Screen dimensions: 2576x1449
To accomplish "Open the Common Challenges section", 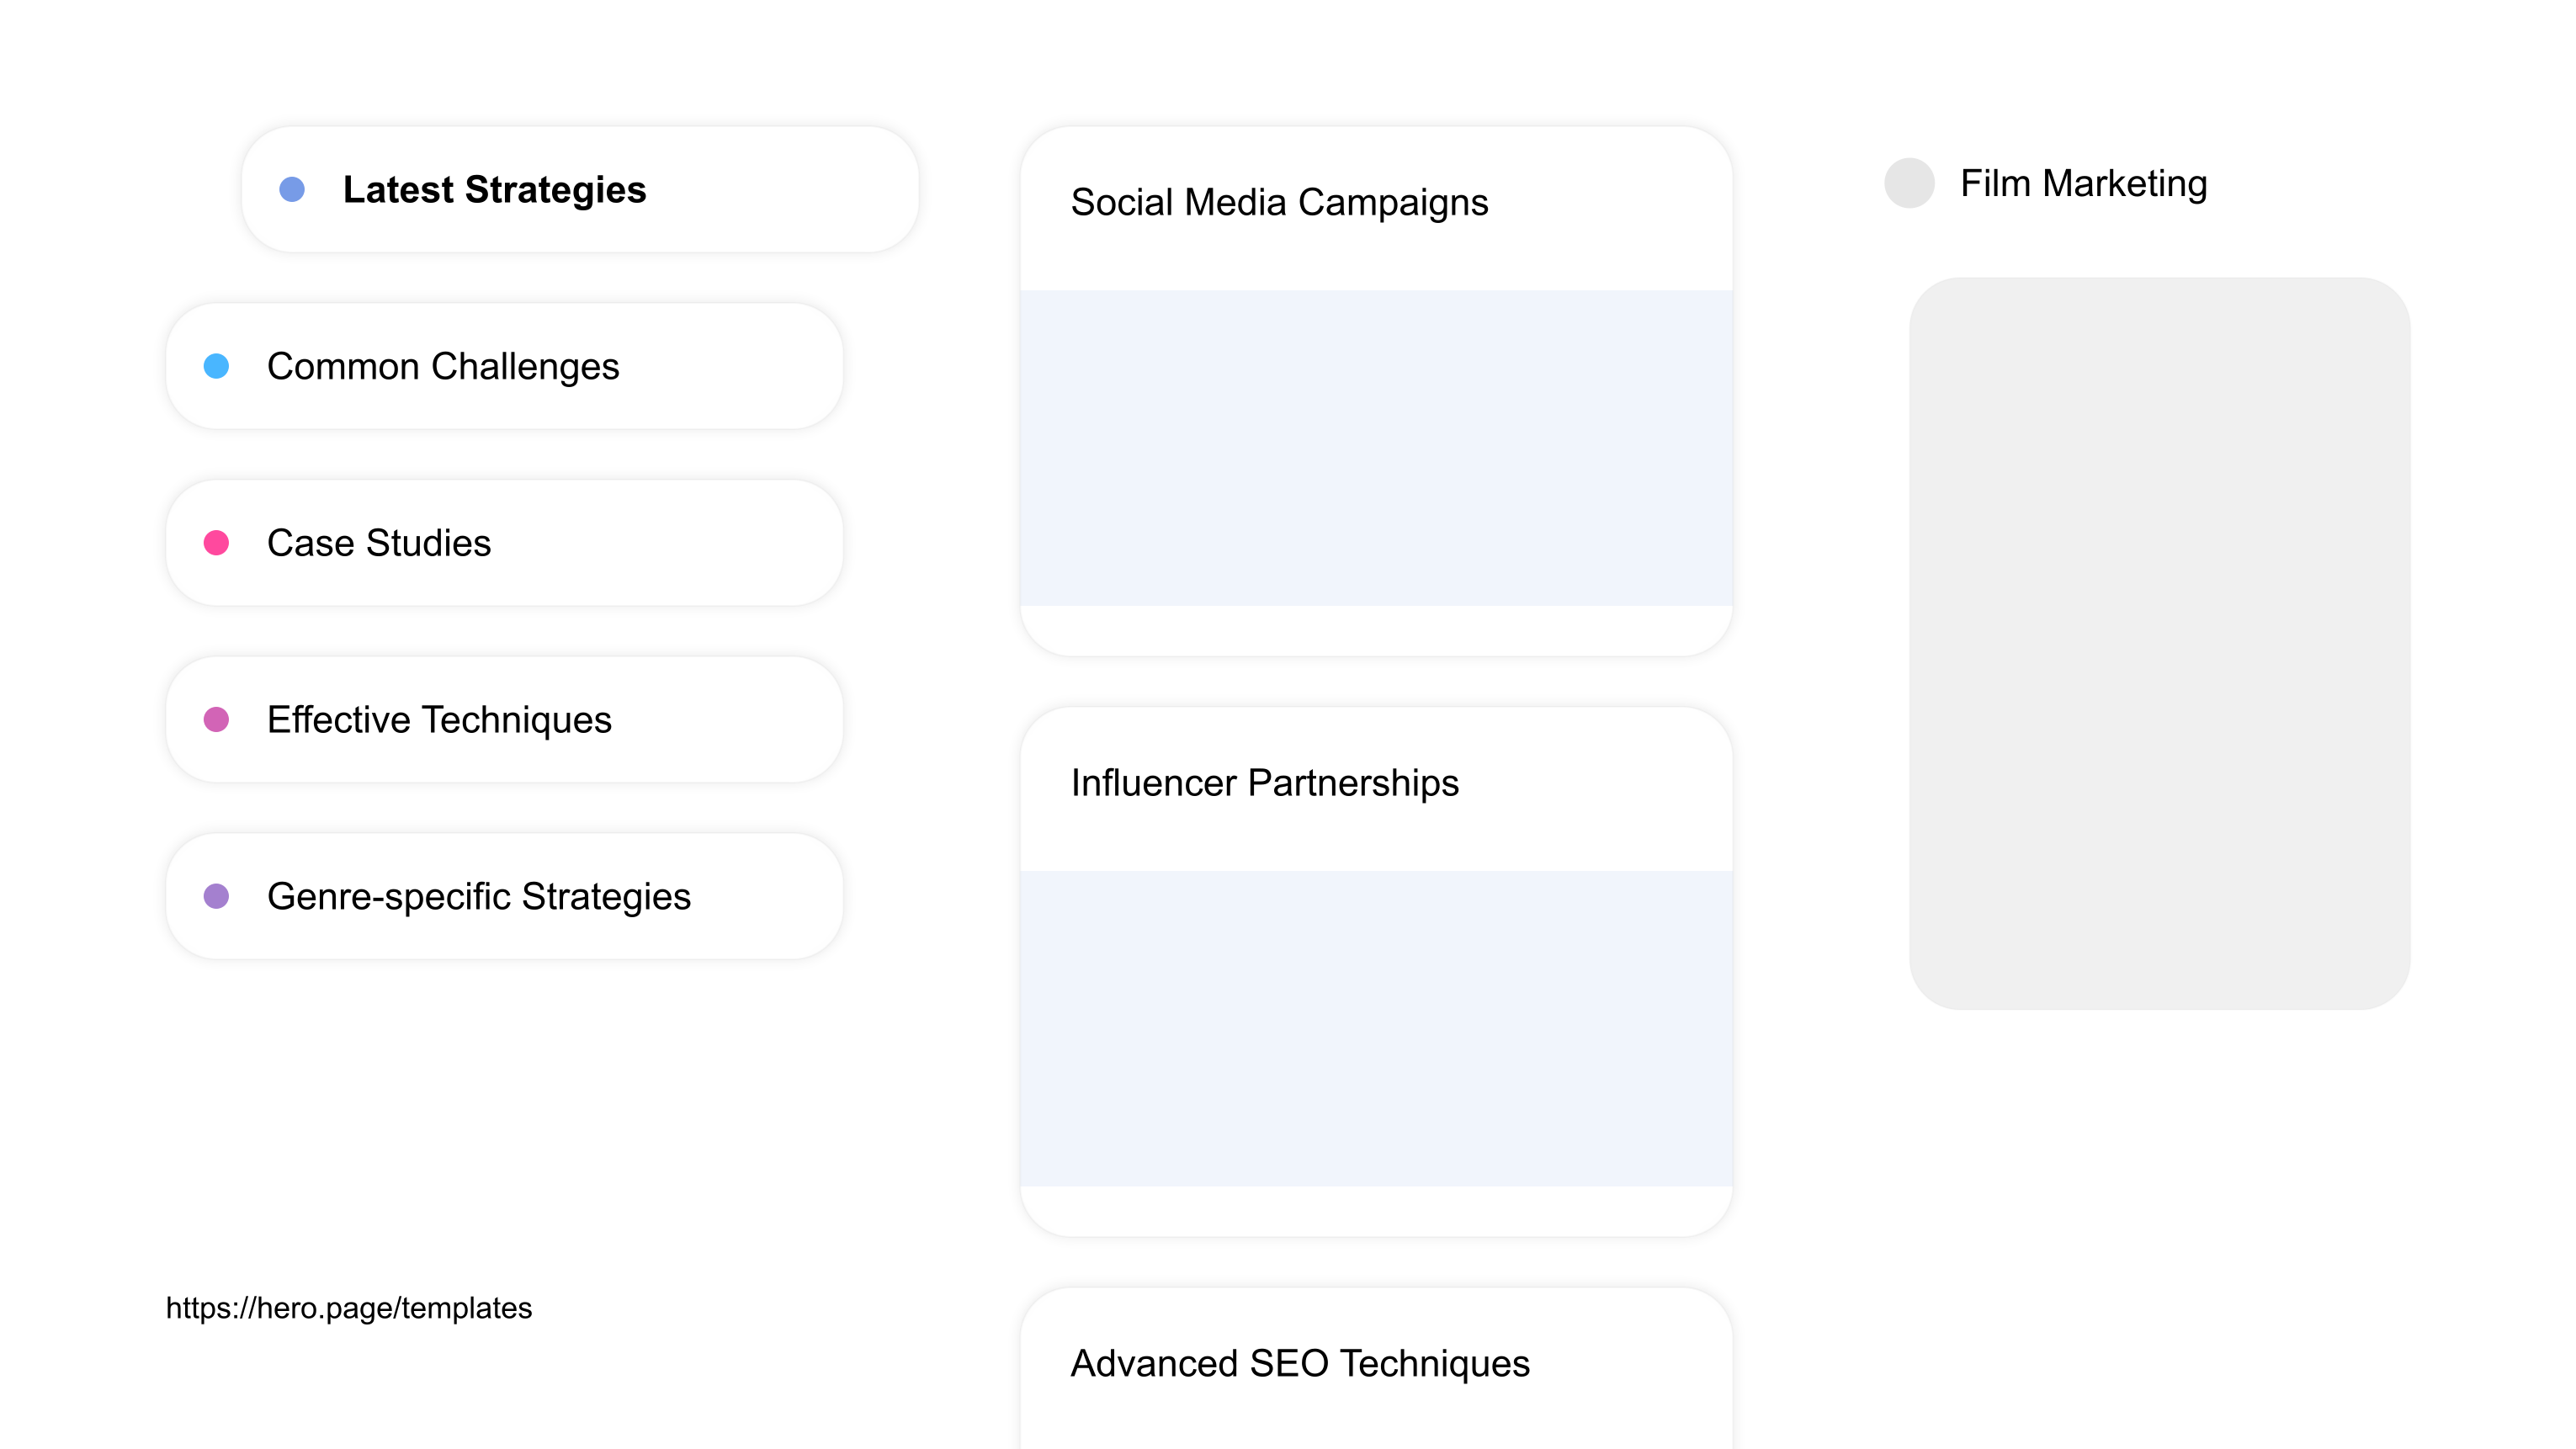I will 504,366.
